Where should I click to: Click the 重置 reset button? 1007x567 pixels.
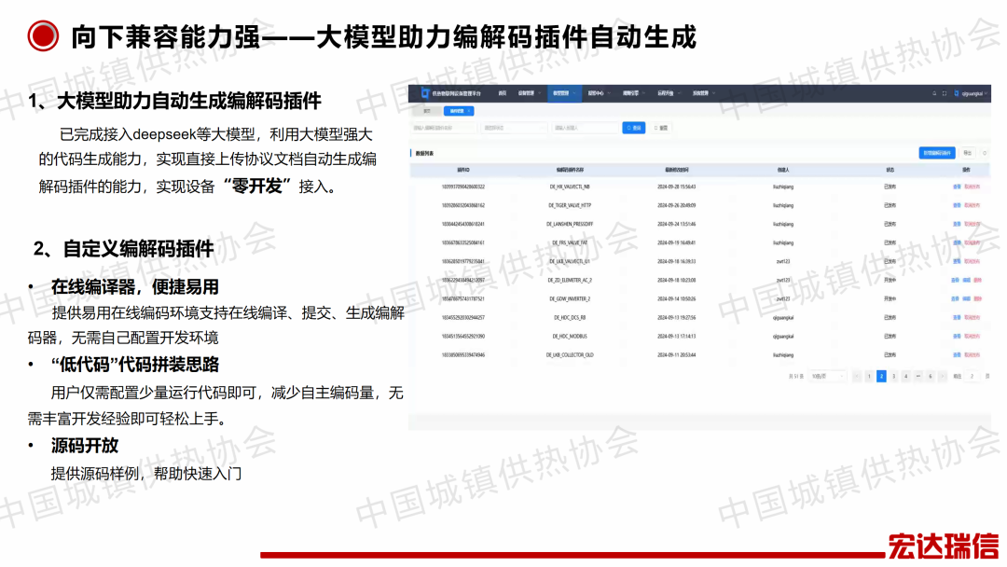660,128
